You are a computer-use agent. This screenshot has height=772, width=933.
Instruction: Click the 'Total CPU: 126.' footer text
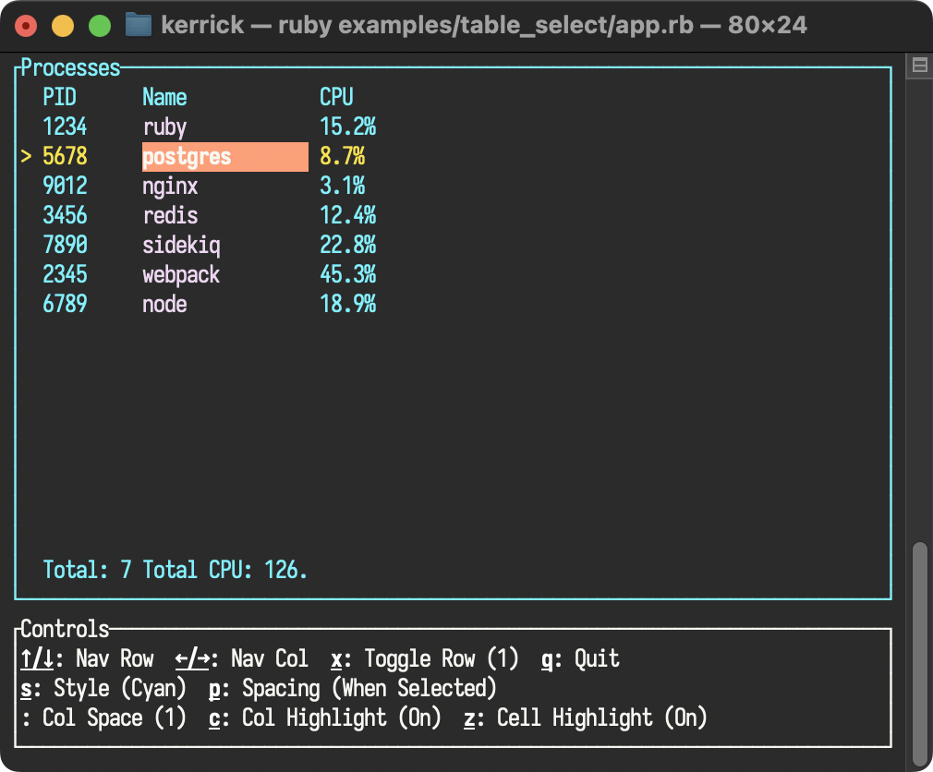(224, 570)
